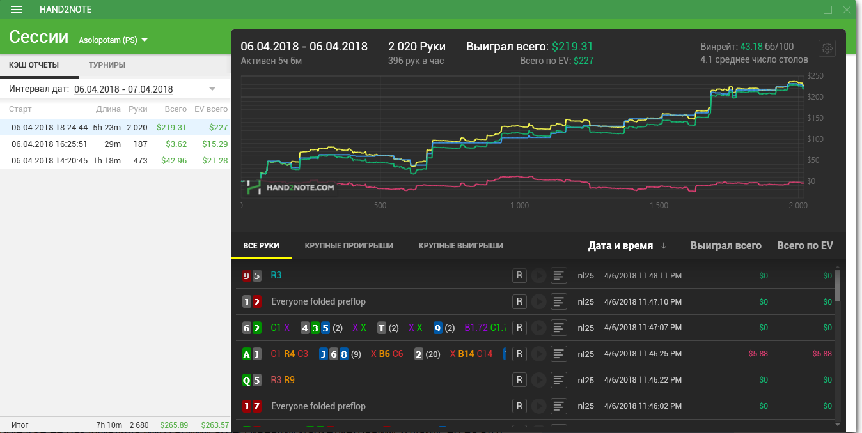The height and width of the screenshot is (433, 862).
Task: Sort sessions by Длина column header
Action: click(x=108, y=109)
